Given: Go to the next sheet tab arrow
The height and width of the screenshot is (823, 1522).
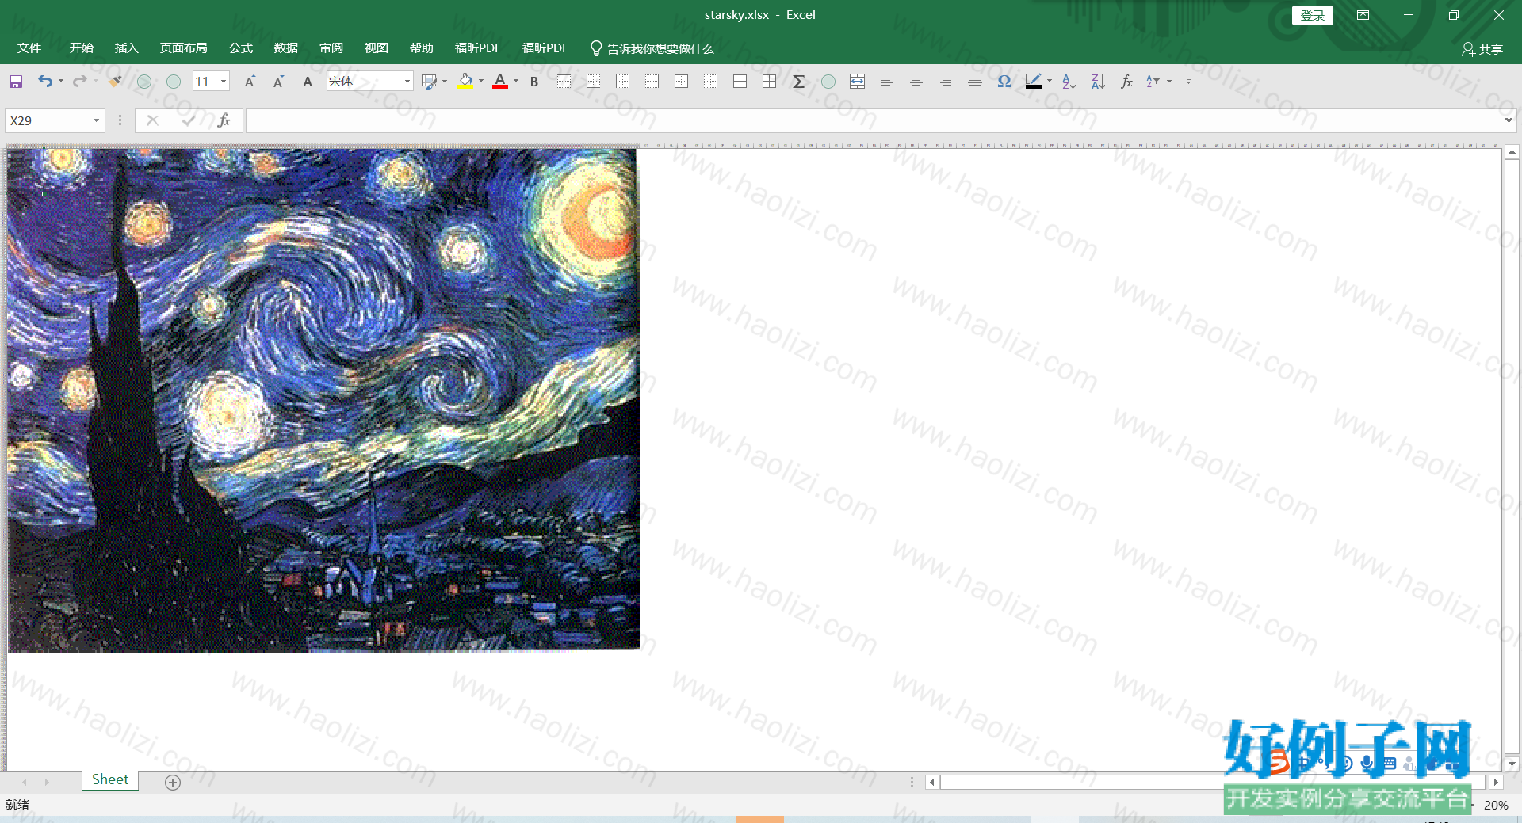Looking at the screenshot, I should click(x=47, y=782).
